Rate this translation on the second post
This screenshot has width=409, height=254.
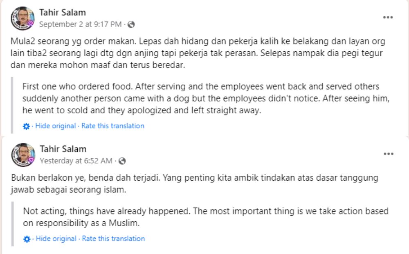(x=113, y=239)
